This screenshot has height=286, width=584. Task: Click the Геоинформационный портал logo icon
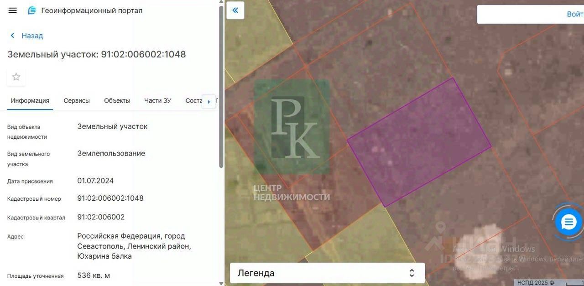coord(32,10)
